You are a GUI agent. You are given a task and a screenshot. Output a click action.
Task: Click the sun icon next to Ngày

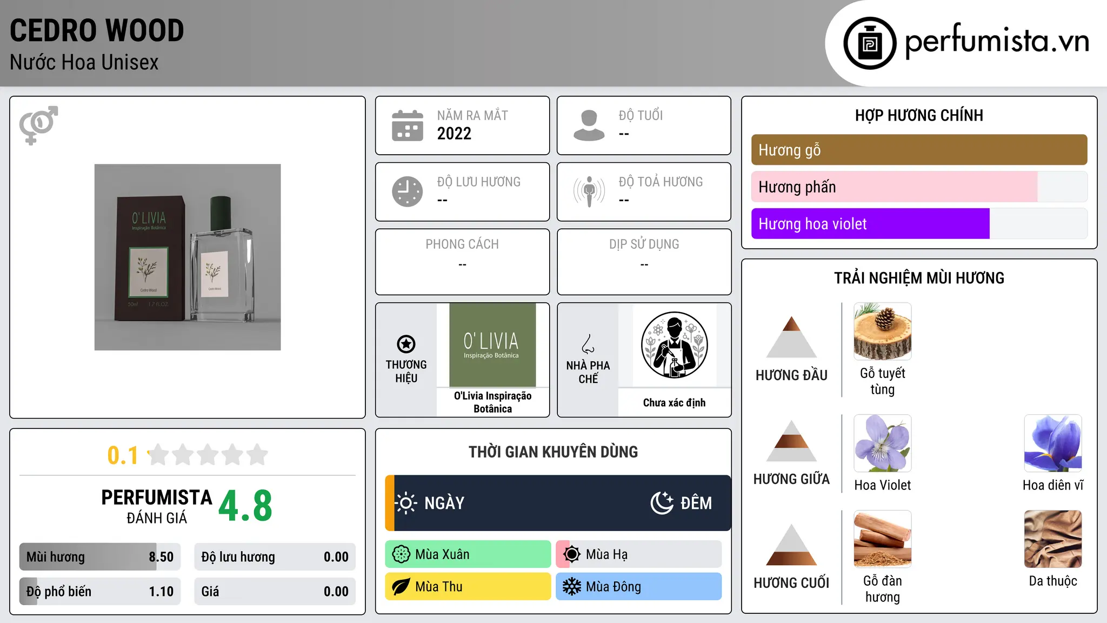(x=405, y=503)
